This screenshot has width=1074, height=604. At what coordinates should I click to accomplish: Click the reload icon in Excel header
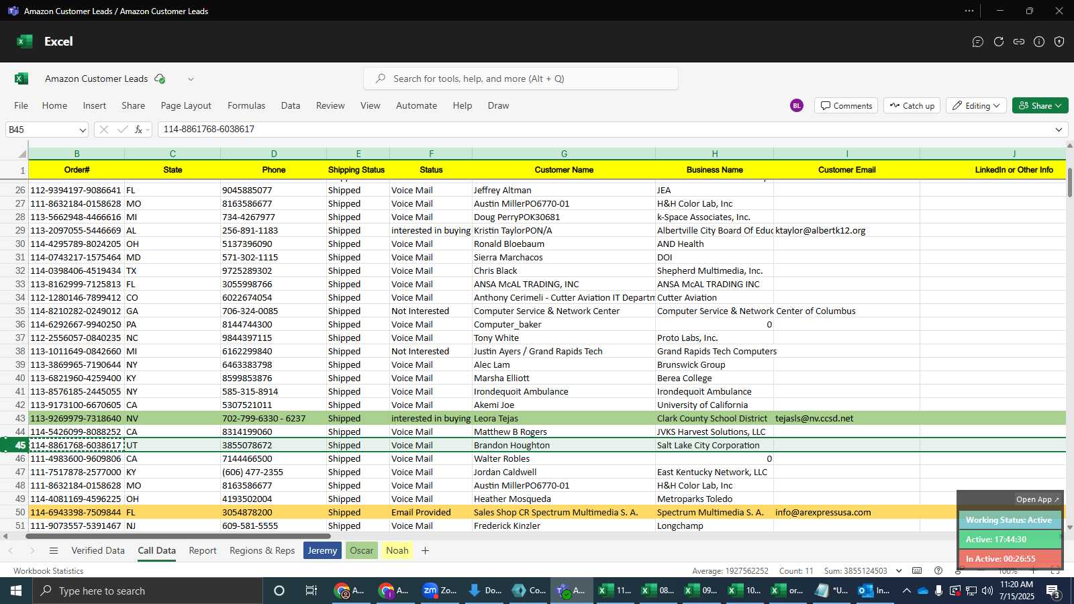coord(999,42)
